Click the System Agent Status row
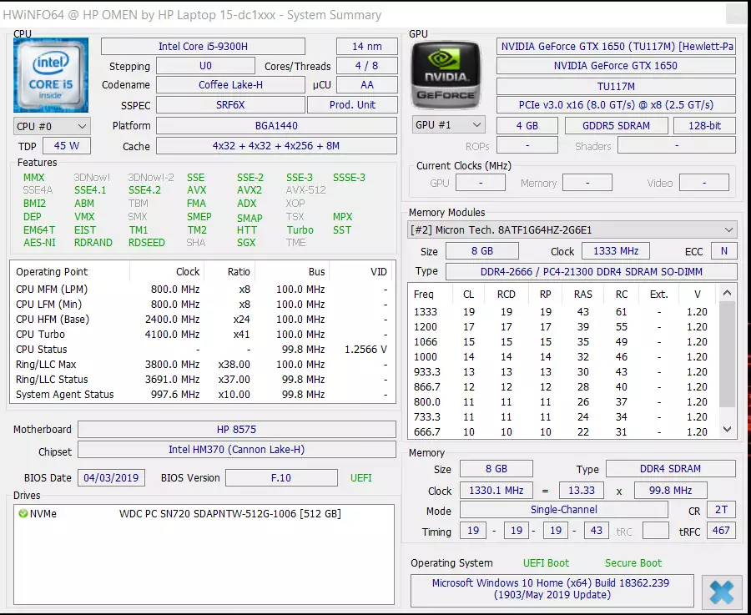751x615 pixels. [202, 395]
